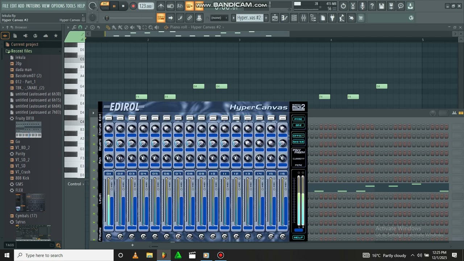Click the plus button to add a pattern
The height and width of the screenshot is (261, 464).
coord(266,18)
